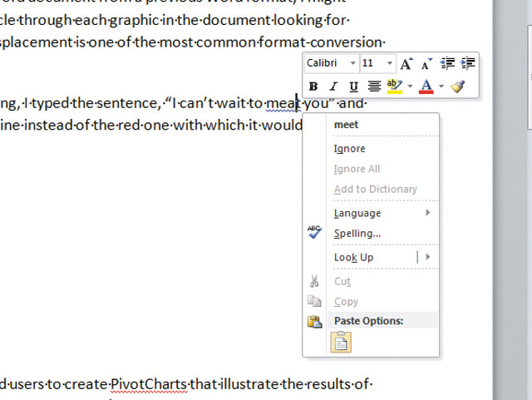Click the Paste Options clipboard icon
This screenshot has width=532, height=400.
tap(315, 322)
